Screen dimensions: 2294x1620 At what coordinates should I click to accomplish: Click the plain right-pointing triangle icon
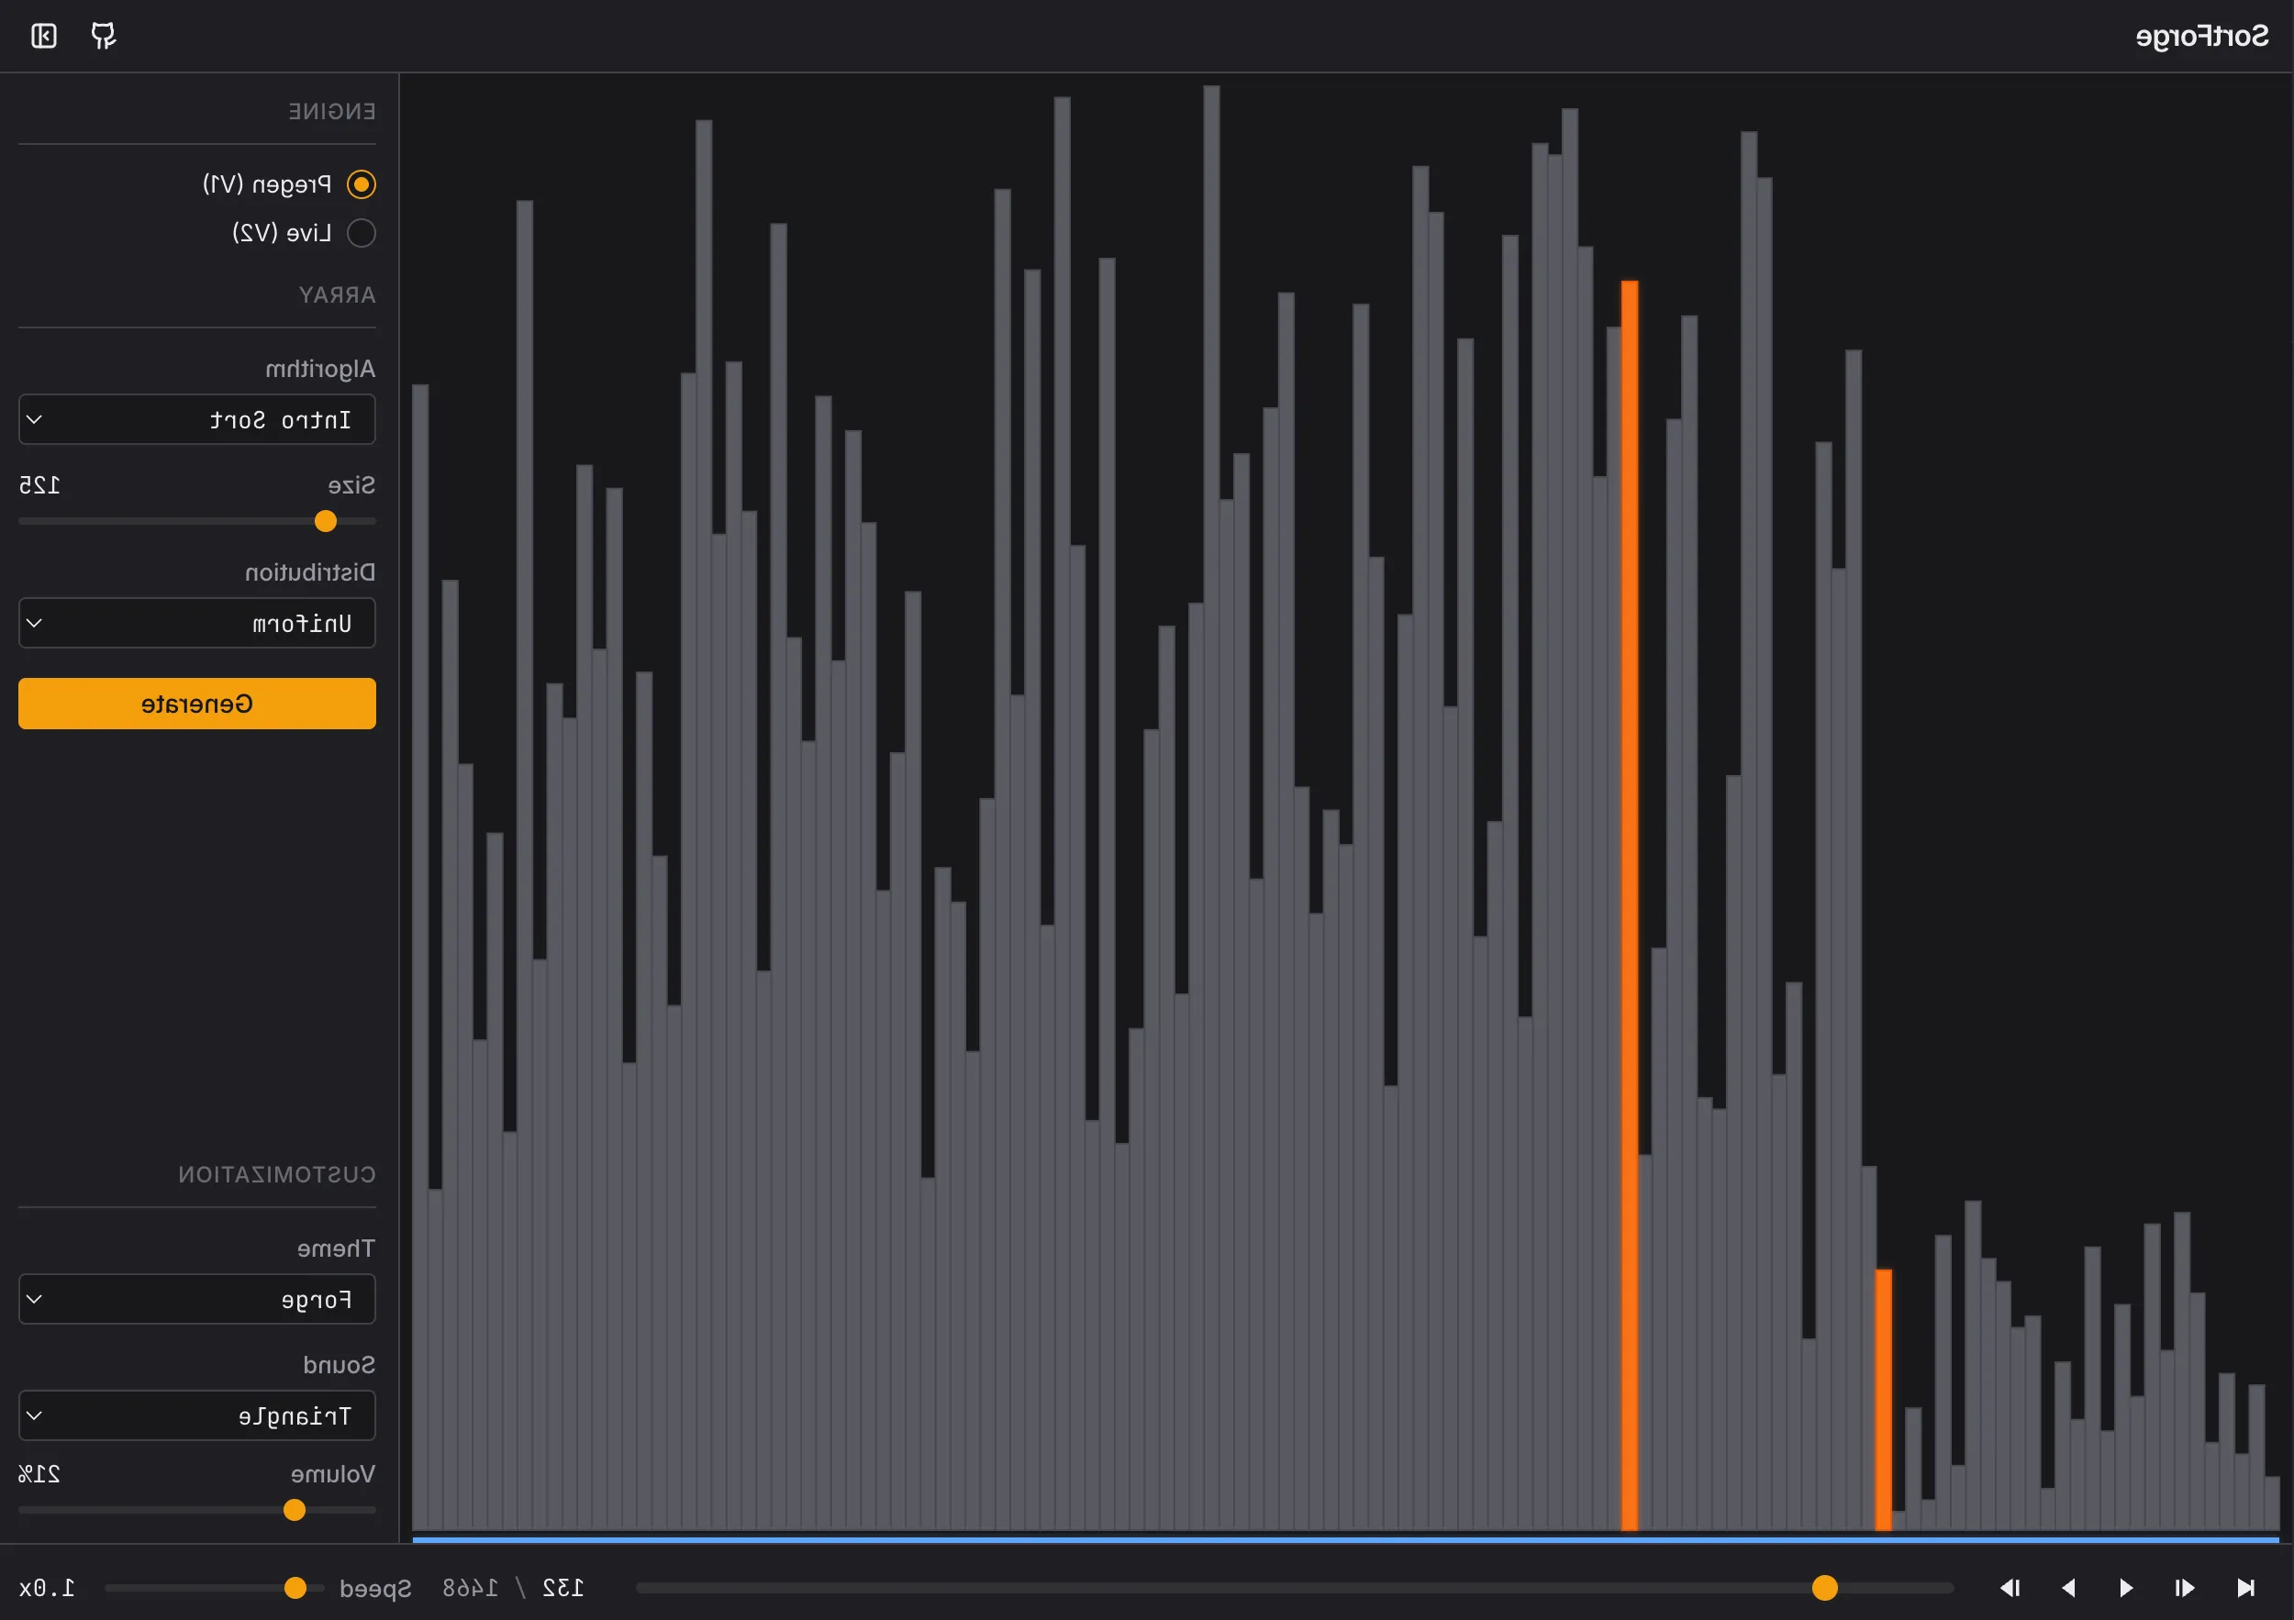(2126, 1587)
